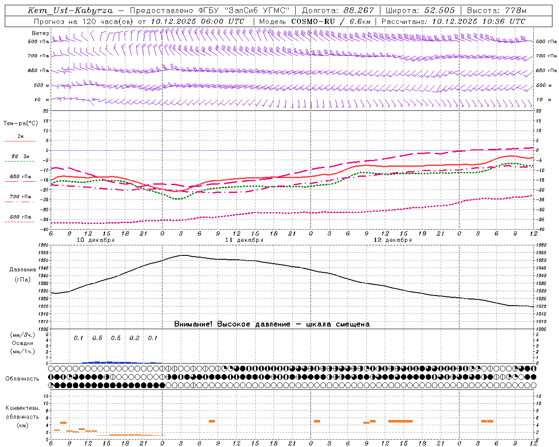The width and height of the screenshot is (559, 447).
Task: Select the (гПа) unit under Давление
Action: point(23,279)
